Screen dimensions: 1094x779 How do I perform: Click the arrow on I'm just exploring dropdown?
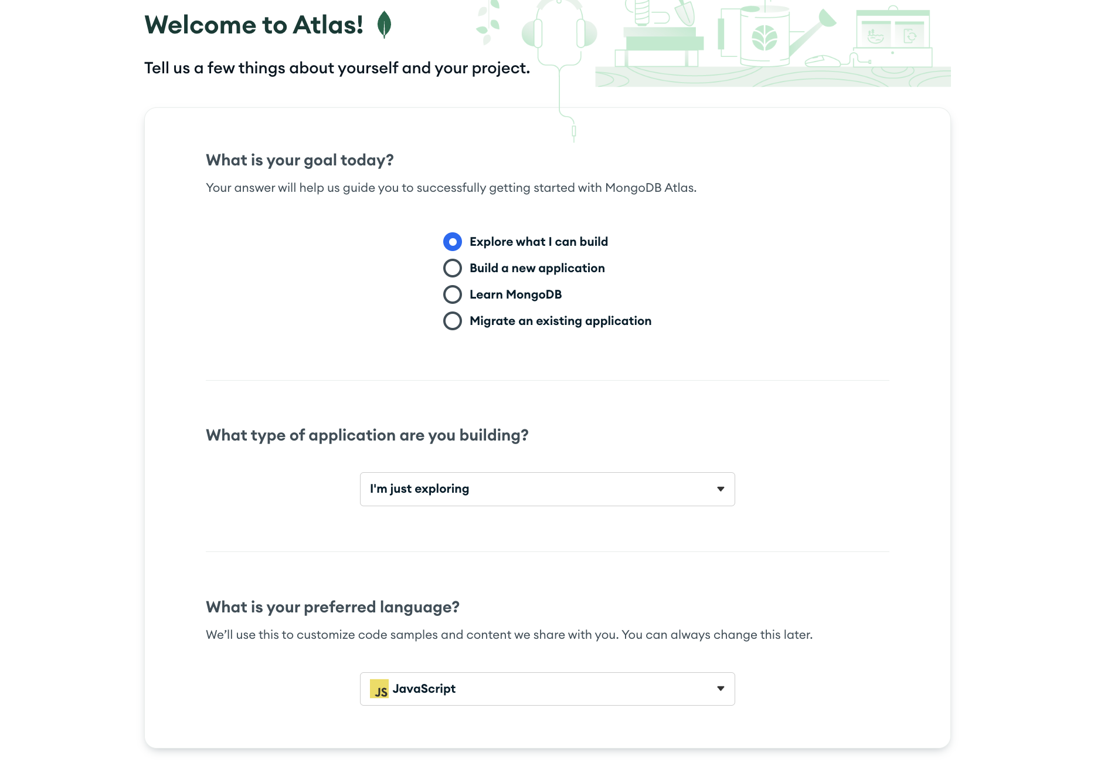pos(721,489)
